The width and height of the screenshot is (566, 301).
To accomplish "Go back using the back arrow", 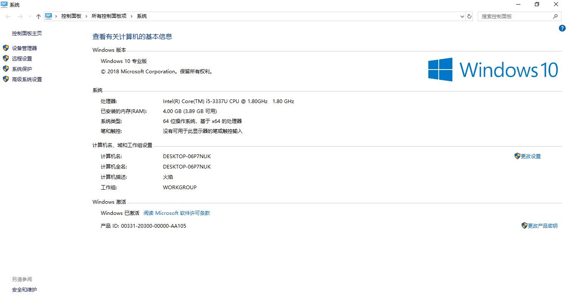I will (x=8, y=16).
